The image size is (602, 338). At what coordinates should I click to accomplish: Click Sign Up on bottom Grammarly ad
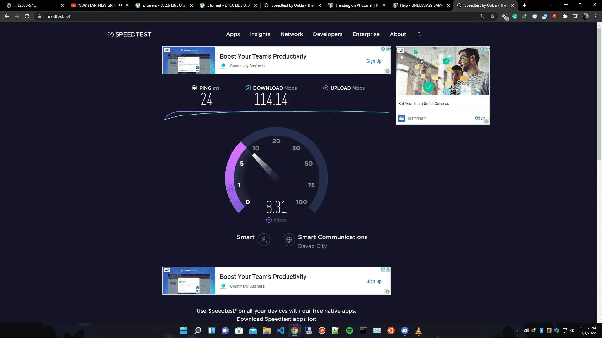click(374, 281)
